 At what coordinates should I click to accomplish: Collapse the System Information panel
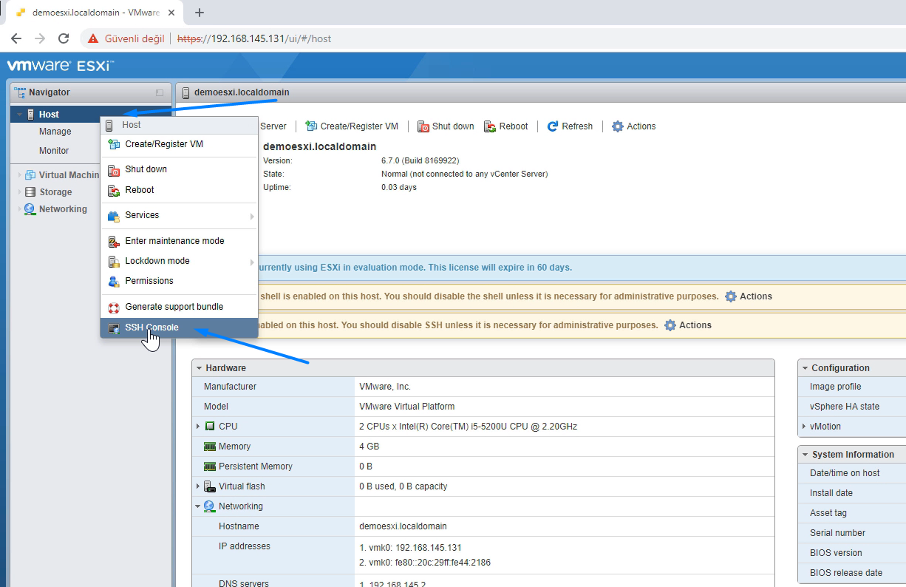(805, 455)
